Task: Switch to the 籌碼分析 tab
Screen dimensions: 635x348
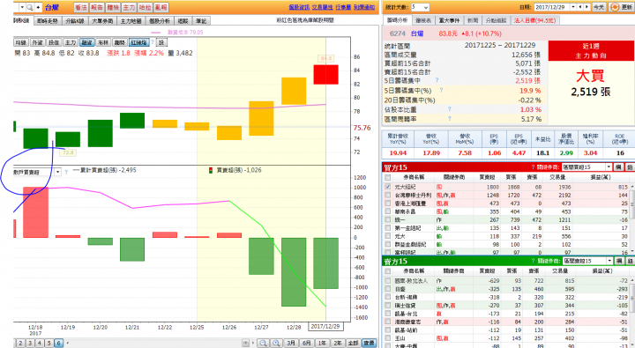Action: coord(397,20)
